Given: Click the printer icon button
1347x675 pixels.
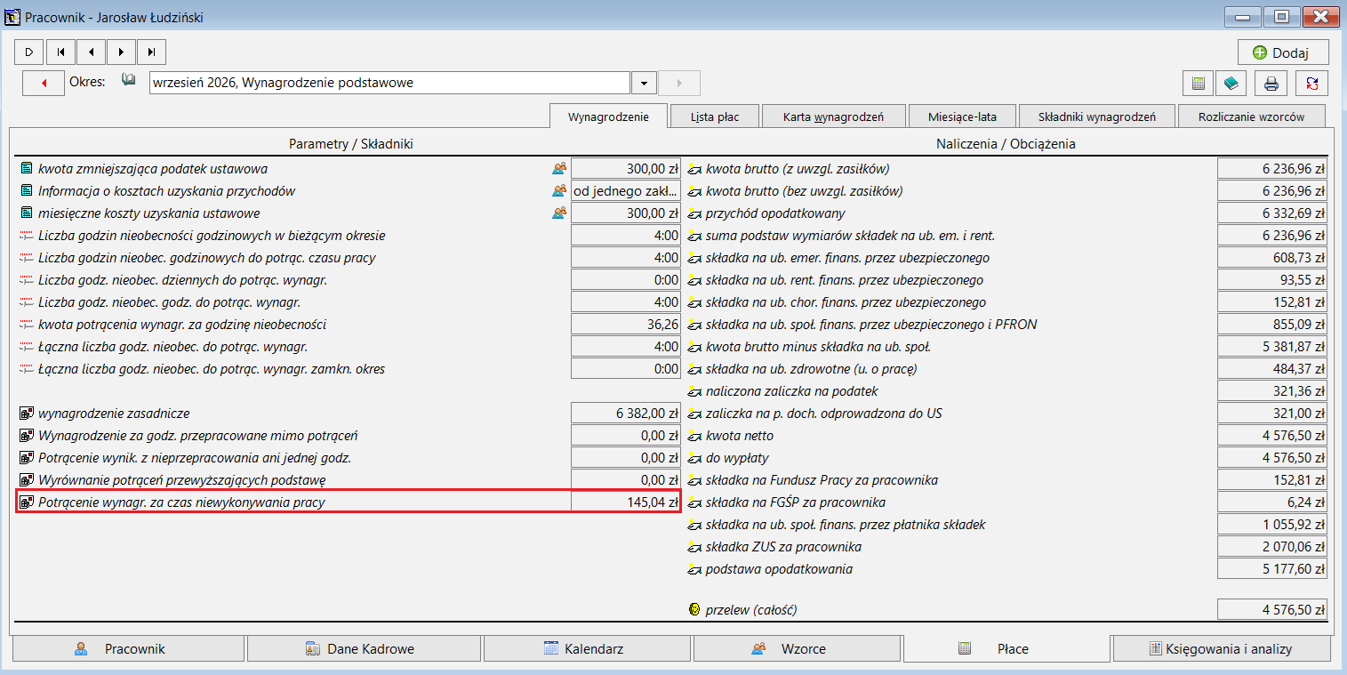Looking at the screenshot, I should [1271, 84].
